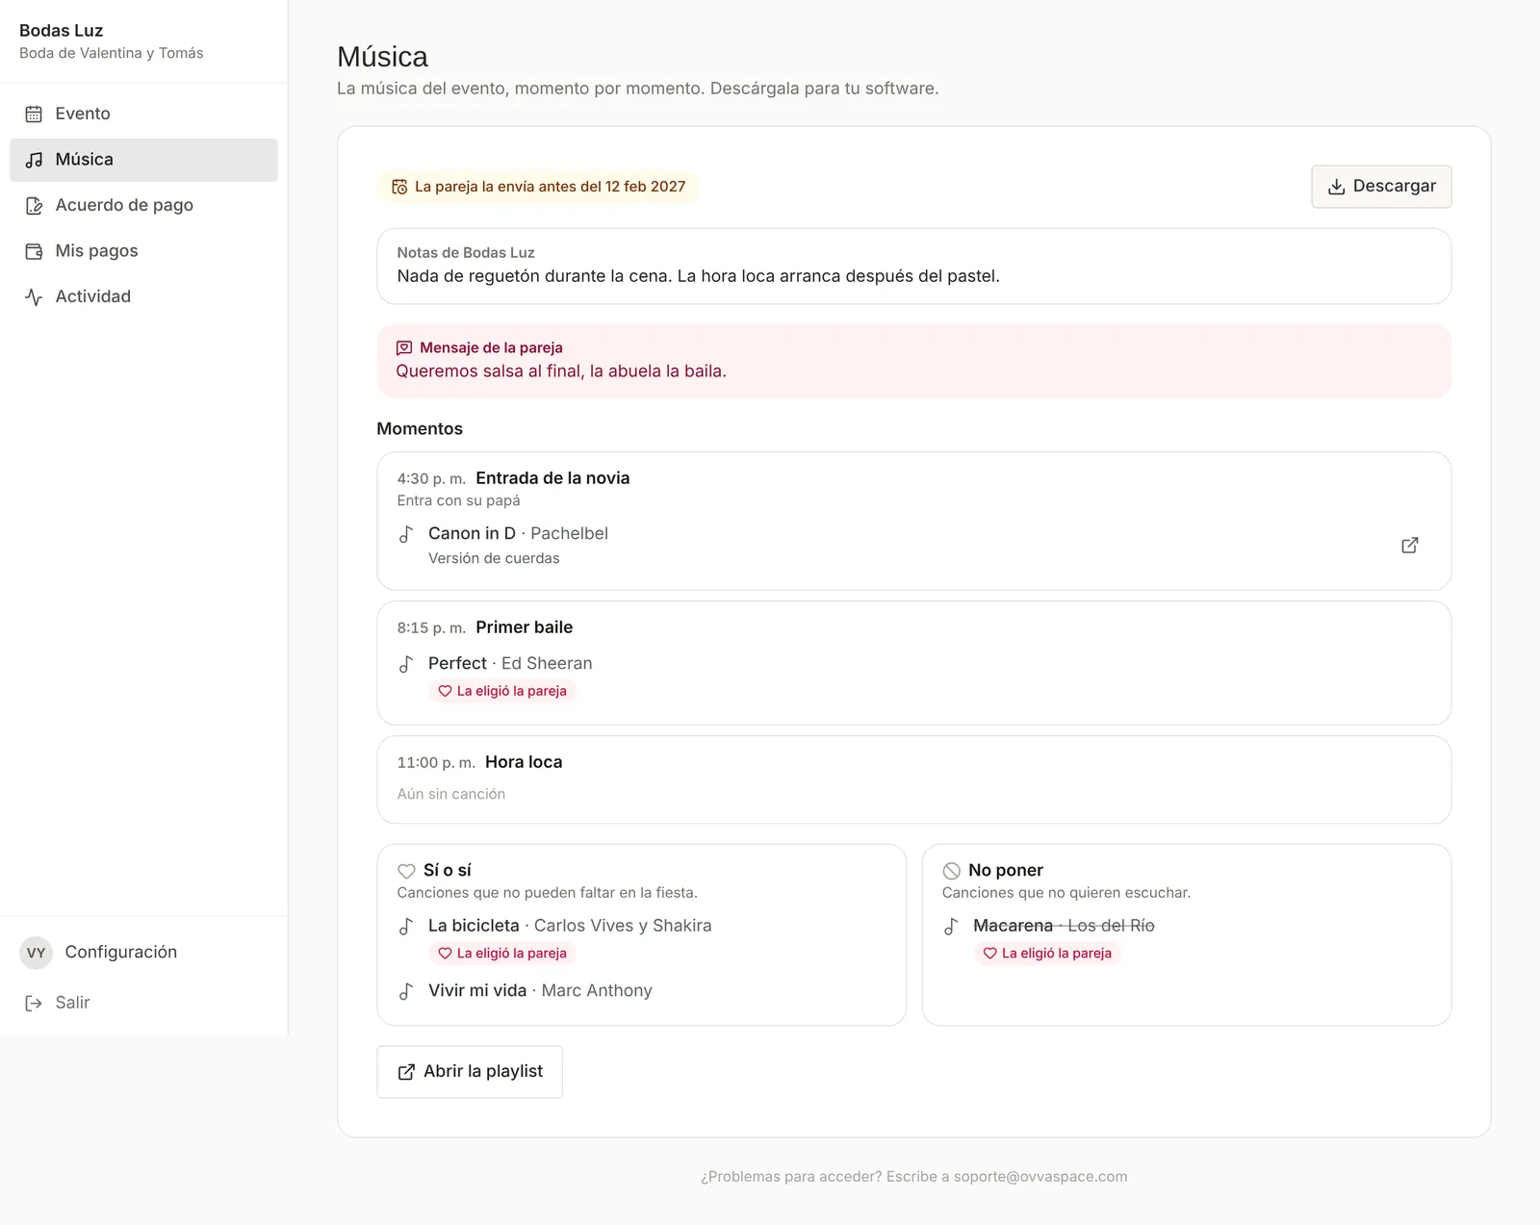Click the note icon beside Perfect

406,664
